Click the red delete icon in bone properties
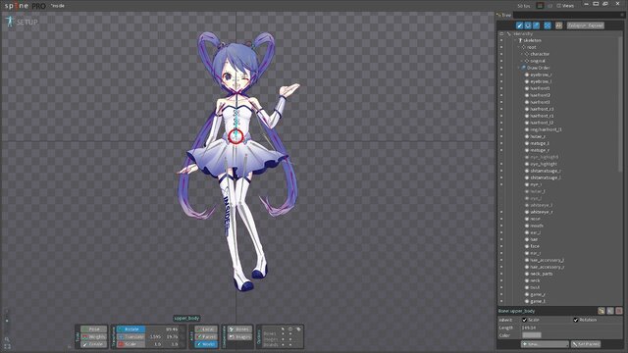The image size is (628, 353). pos(619,311)
